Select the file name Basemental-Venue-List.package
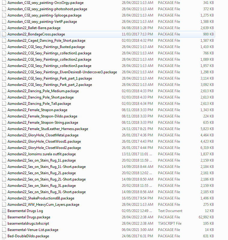The width and height of the screenshot is (228, 240). click(x=33, y=230)
